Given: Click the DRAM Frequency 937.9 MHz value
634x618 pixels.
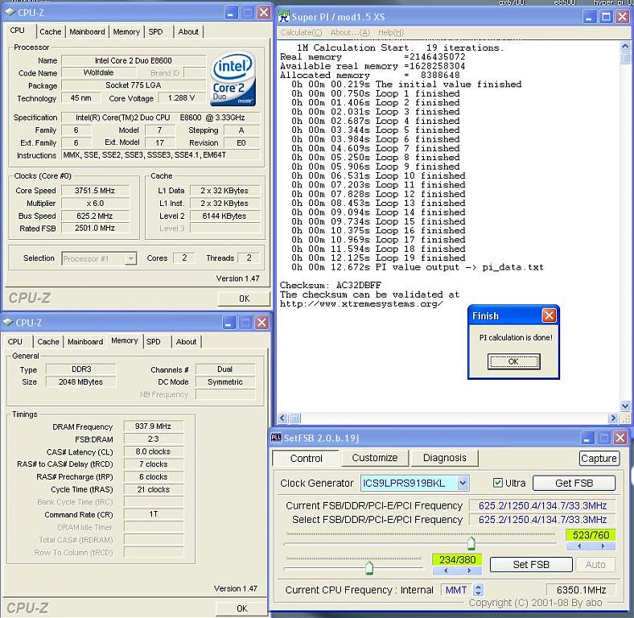Looking at the screenshot, I should coord(153,426).
